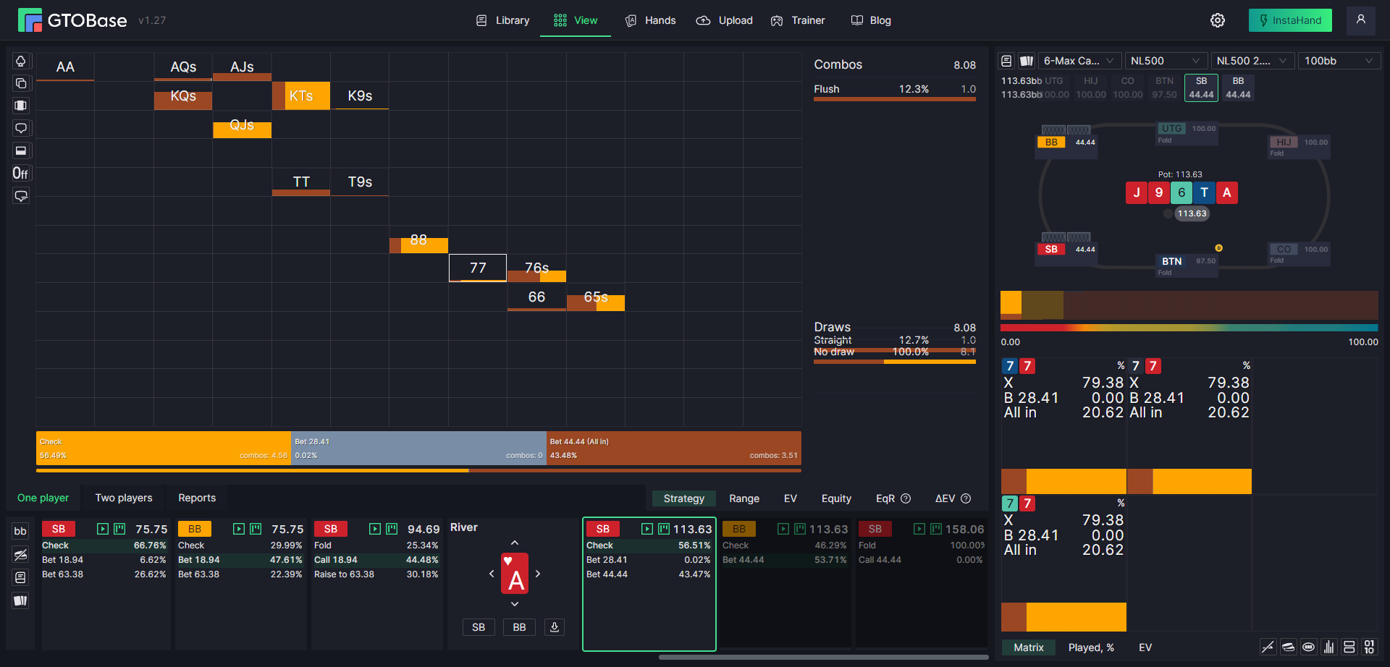Expand the NL500 stakes dropdown
The image size is (1390, 667).
click(x=1166, y=61)
